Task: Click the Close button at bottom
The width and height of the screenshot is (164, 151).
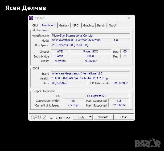Action: point(124,117)
